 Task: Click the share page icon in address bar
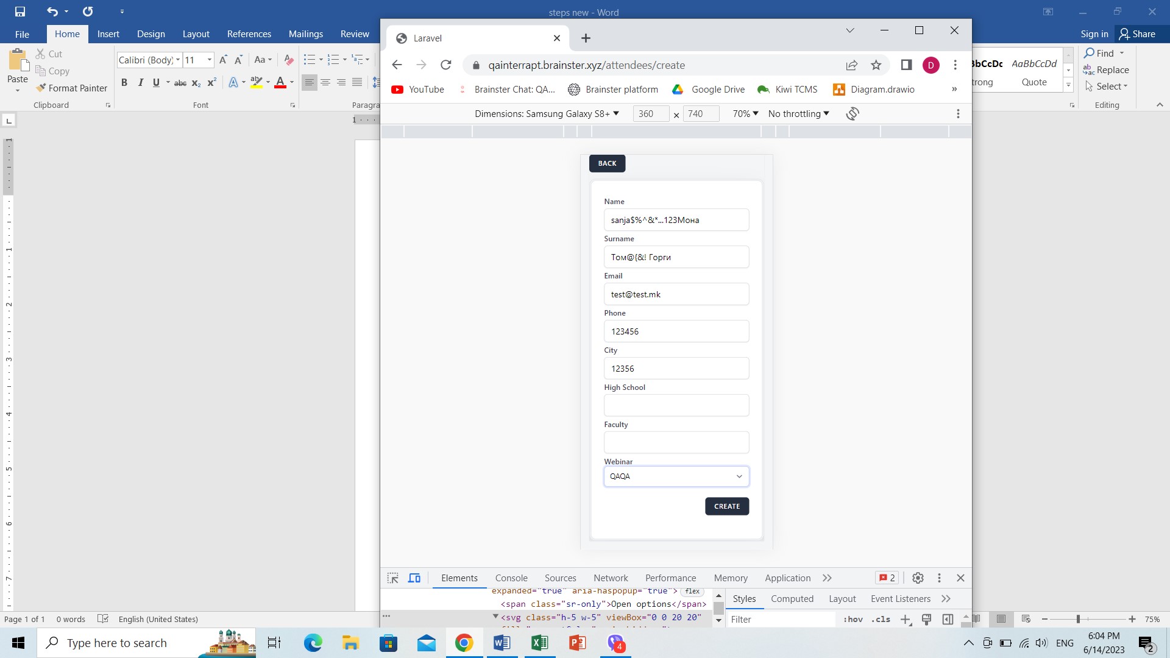coord(851,65)
